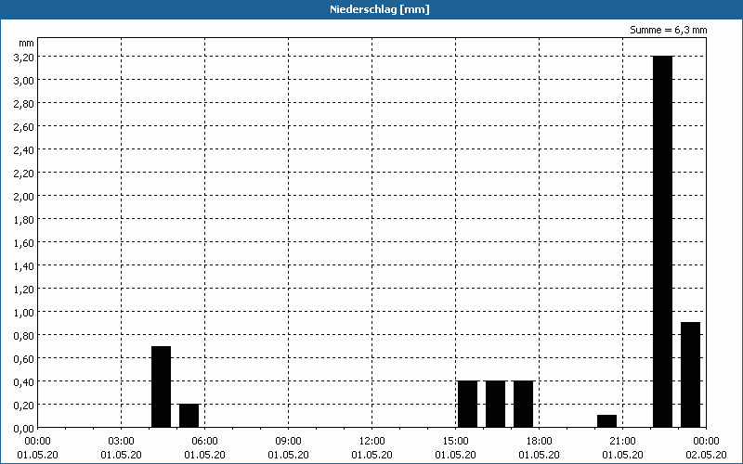Click the y-axis value '0,40'
Screen dimensions: 743x464
[x=24, y=381]
